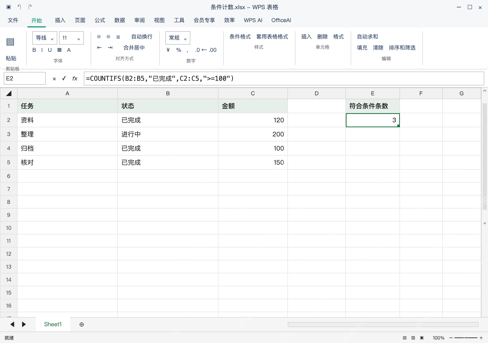Click the Paste clipboard icon
Screen dimensions: 488x343
pyautogui.click(x=10, y=42)
